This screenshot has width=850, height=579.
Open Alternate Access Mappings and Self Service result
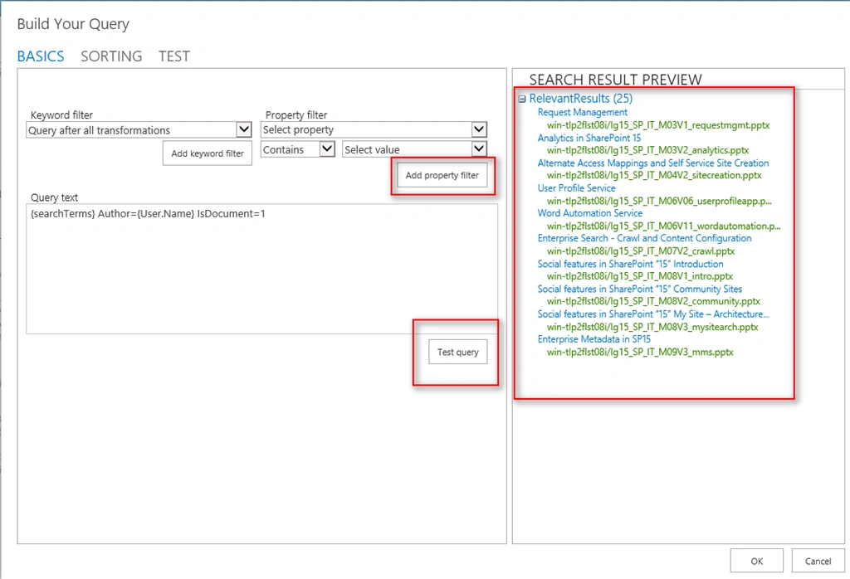(x=652, y=163)
